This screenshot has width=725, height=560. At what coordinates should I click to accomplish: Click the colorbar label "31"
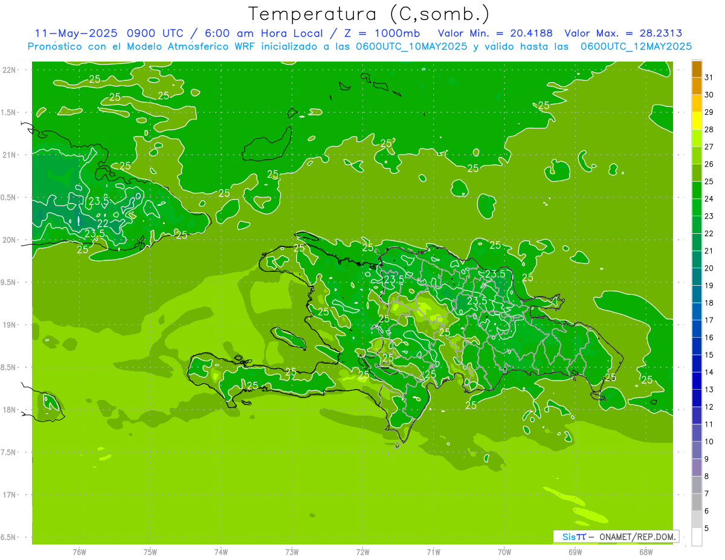click(709, 77)
